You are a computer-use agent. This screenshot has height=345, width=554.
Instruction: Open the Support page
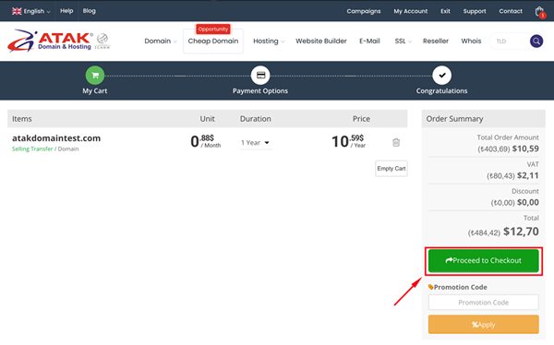(475, 11)
